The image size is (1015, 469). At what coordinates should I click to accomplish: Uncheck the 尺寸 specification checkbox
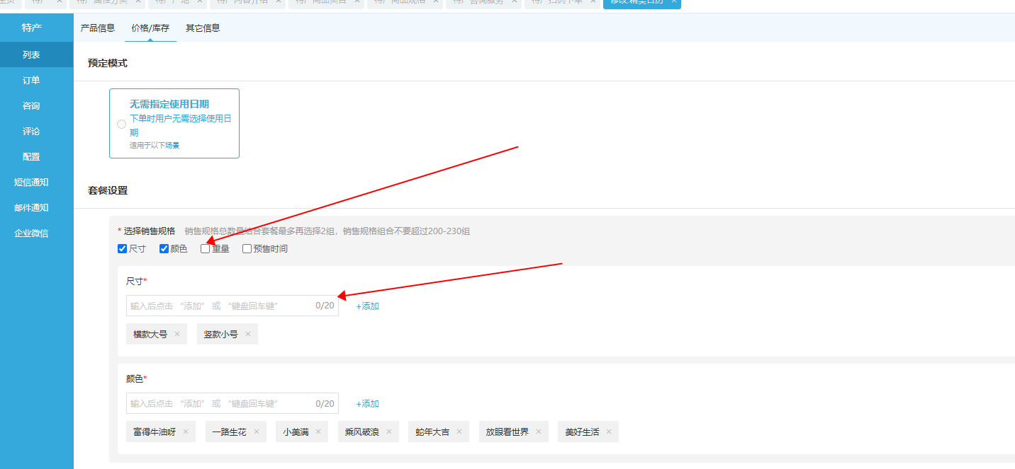[123, 249]
